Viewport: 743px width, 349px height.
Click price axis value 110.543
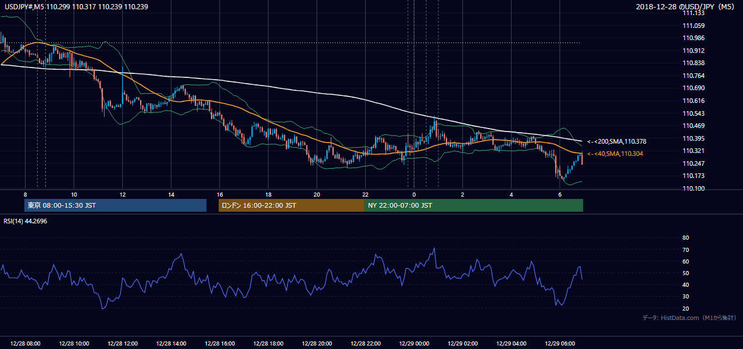pyautogui.click(x=693, y=113)
